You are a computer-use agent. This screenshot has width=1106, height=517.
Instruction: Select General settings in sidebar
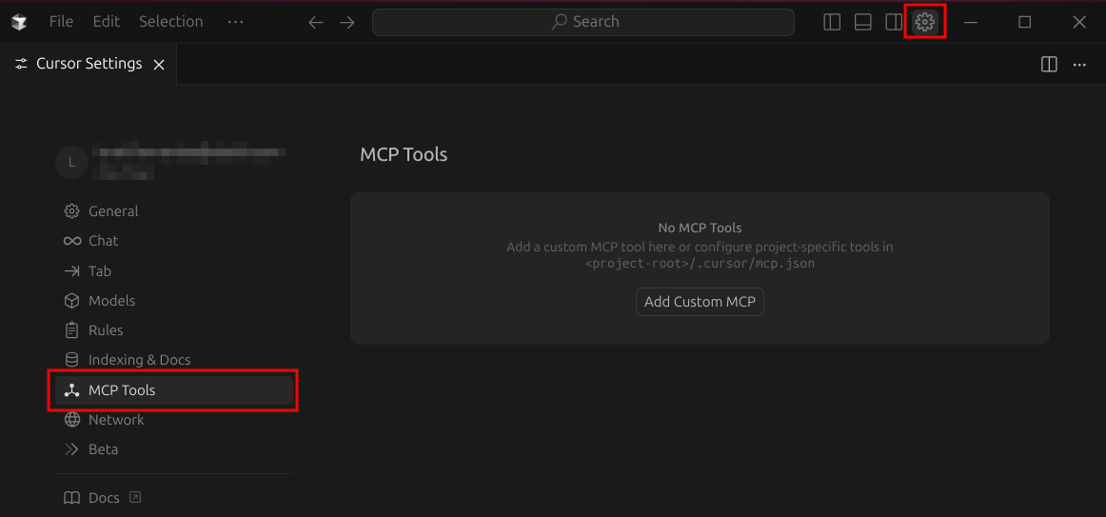(113, 211)
